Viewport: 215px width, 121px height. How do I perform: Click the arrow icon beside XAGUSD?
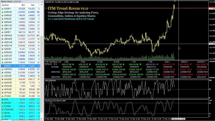point(2,83)
